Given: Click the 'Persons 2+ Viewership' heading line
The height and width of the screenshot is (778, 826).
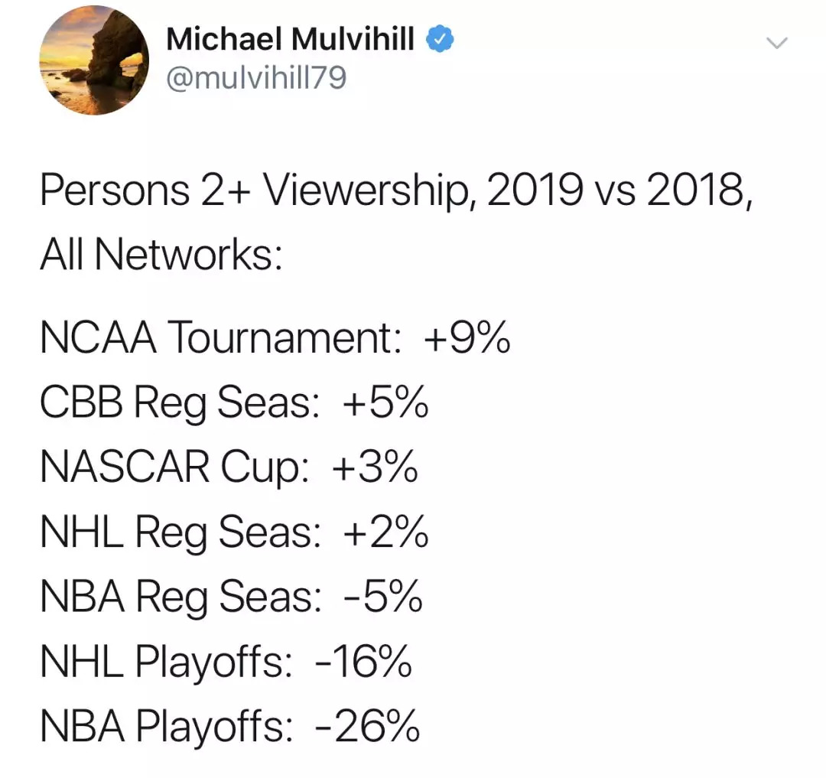Looking at the screenshot, I should pyautogui.click(x=396, y=190).
